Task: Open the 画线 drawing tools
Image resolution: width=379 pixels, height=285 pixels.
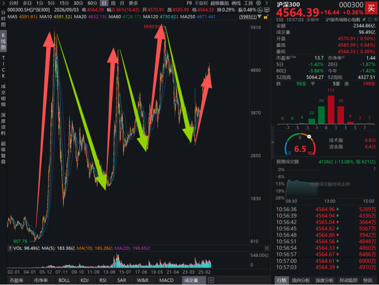Action: point(236,3)
